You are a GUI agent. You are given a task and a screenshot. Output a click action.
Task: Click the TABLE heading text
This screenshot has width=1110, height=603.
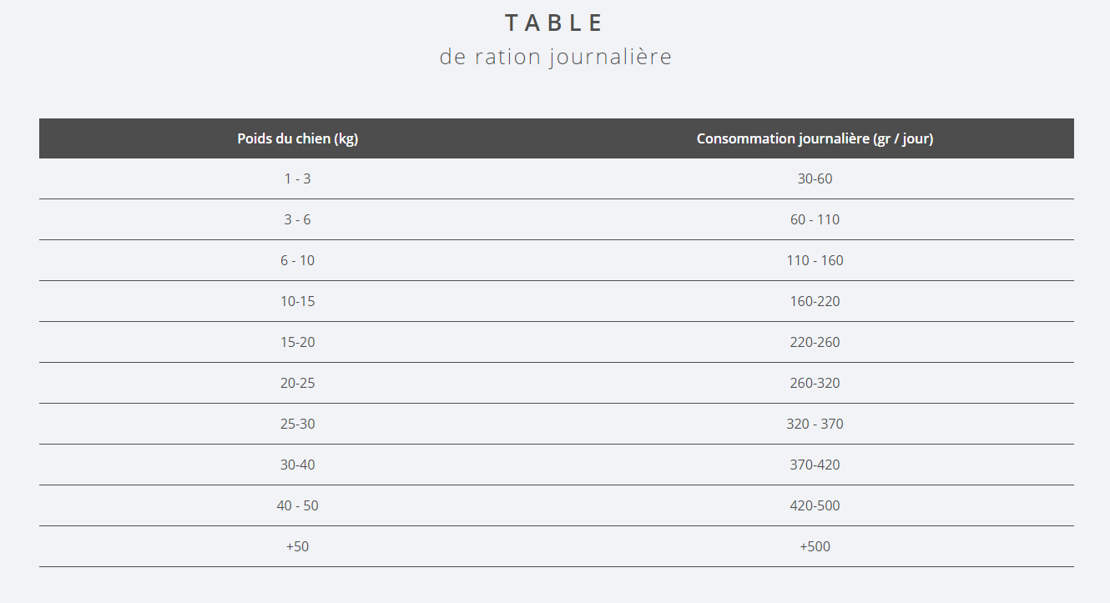[555, 23]
